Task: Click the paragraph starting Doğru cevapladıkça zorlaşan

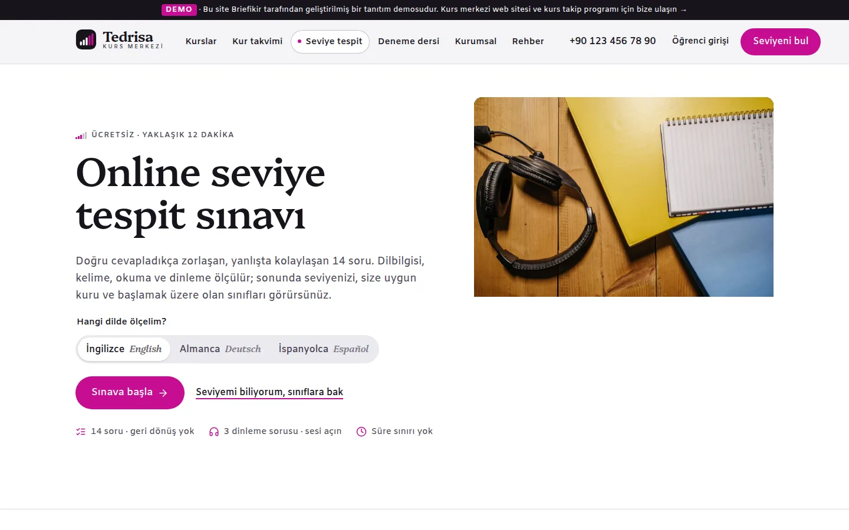Action: 250,278
